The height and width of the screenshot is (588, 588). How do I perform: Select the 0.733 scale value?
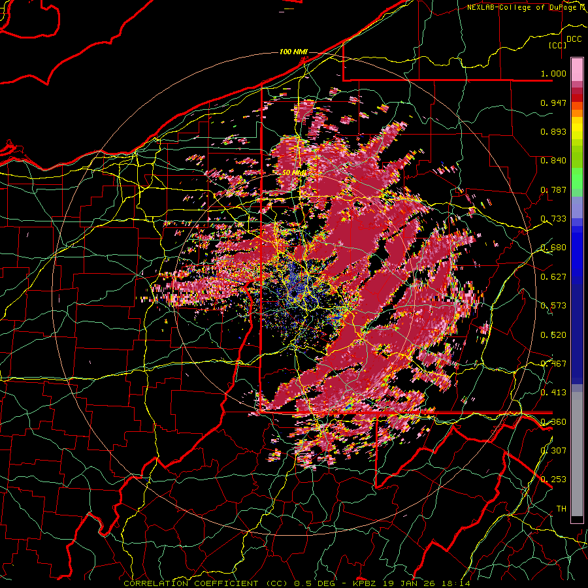pyautogui.click(x=553, y=219)
